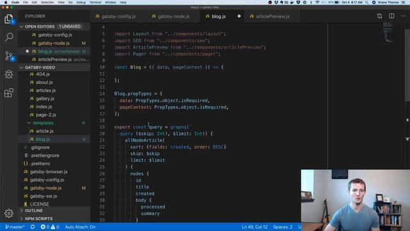Image resolution: width=410 pixels, height=231 pixels.
Task: Open index.js in the file tree
Action: click(x=54, y=107)
